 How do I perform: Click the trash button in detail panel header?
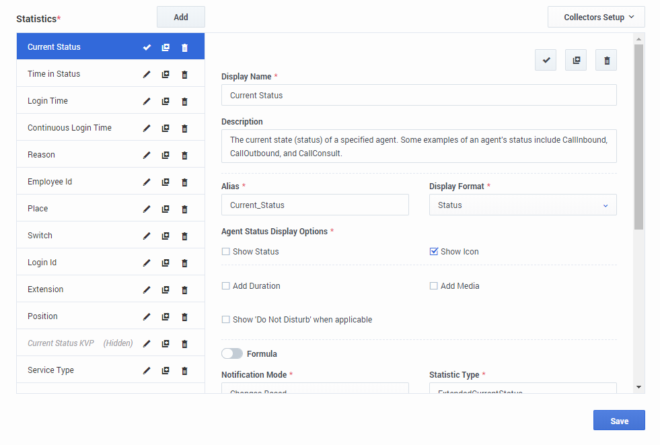click(x=606, y=60)
